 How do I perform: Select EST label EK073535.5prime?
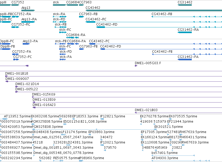point(183,117)
